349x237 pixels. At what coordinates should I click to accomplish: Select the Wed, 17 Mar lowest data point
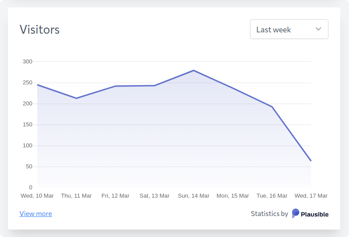311,160
